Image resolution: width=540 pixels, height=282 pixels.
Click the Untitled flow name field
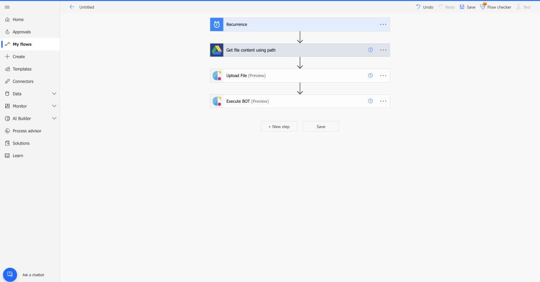87,7
